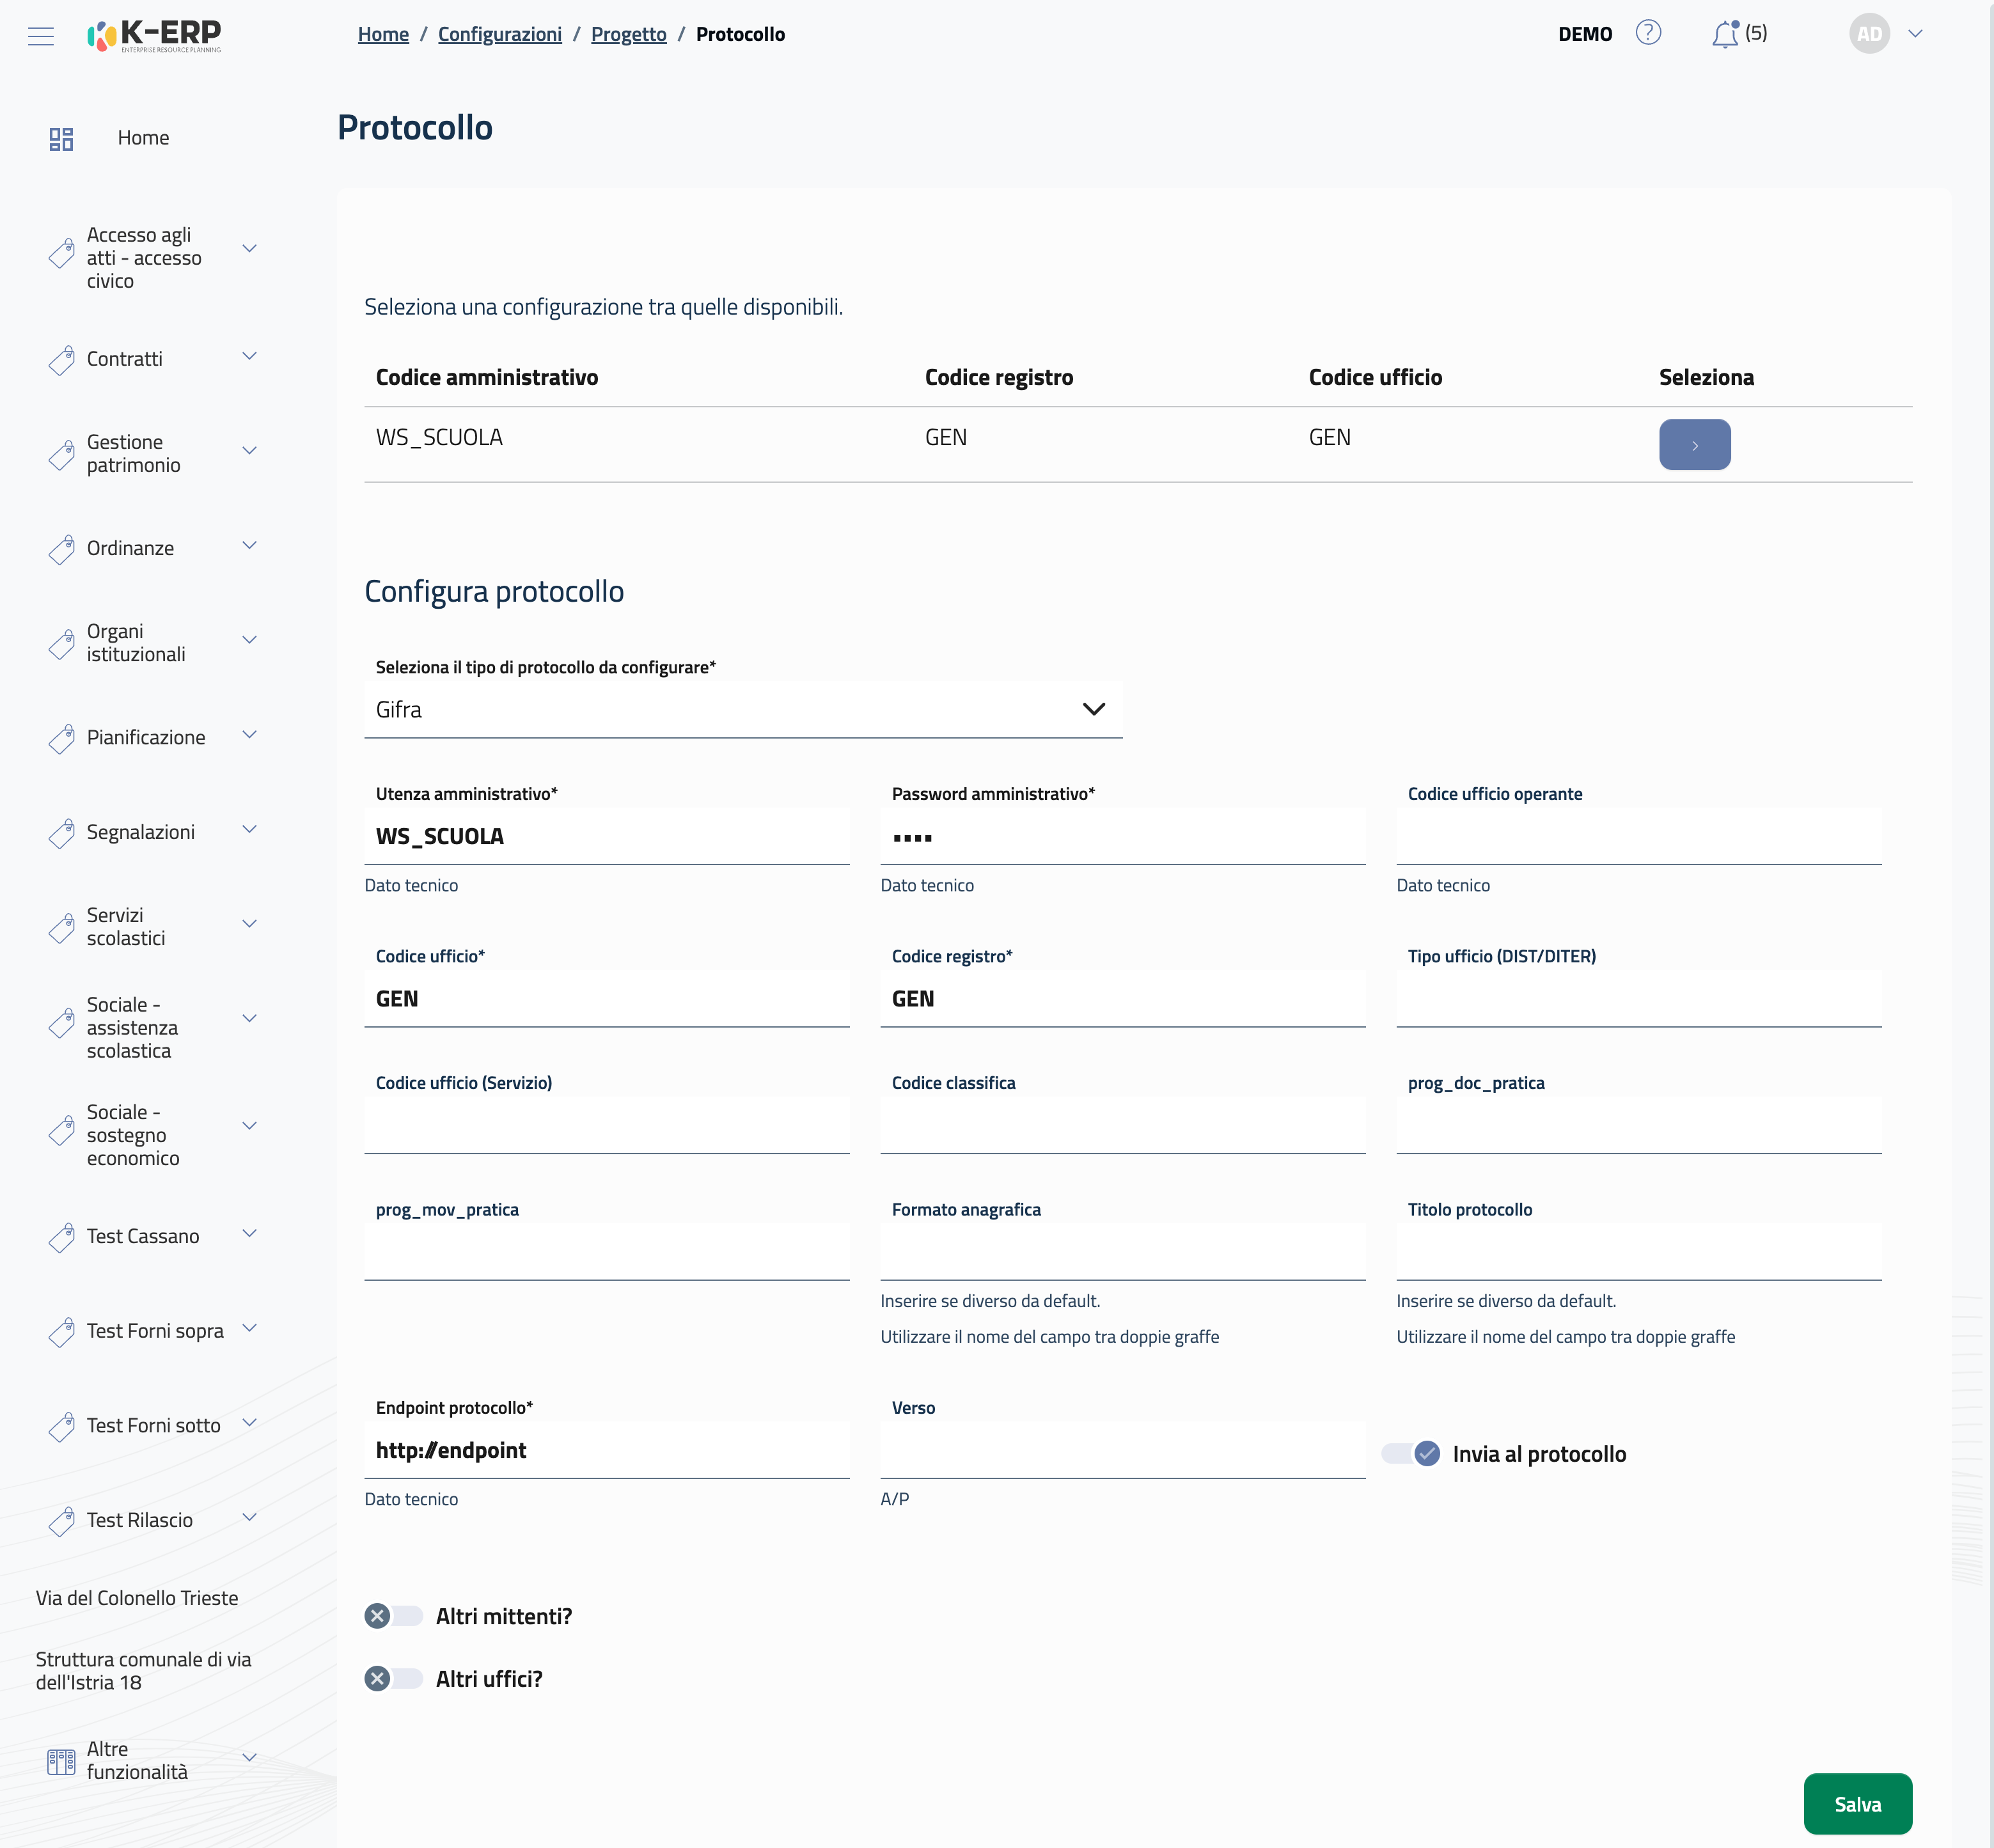
Task: Click the hamburger menu icon
Action: [x=41, y=36]
